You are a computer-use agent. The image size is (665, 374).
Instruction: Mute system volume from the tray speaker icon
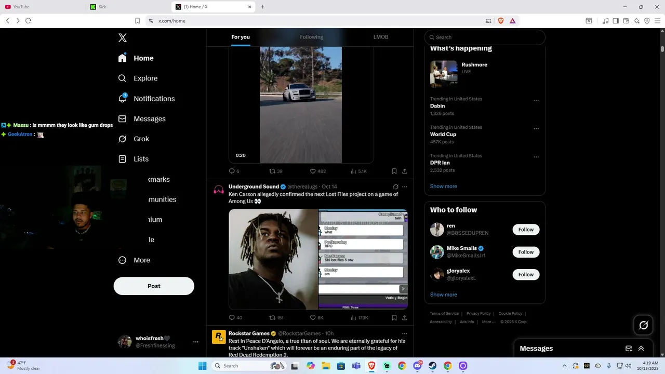click(x=629, y=366)
